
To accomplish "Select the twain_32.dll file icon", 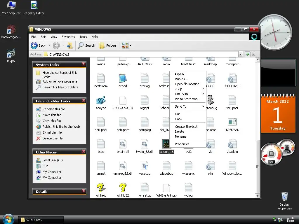I will (x=145, y=144).
